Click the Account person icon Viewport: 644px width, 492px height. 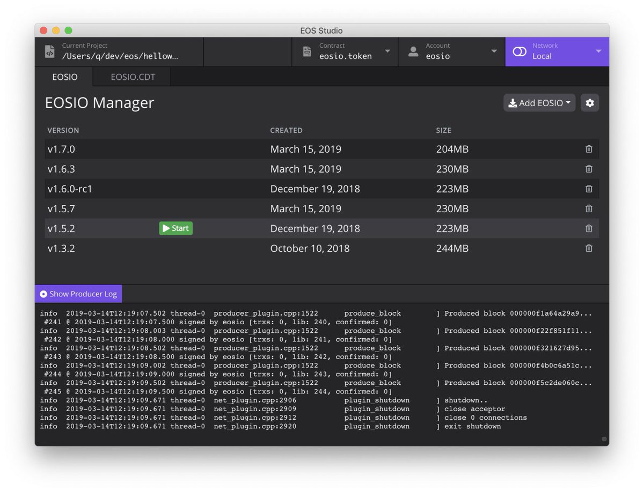(x=413, y=51)
